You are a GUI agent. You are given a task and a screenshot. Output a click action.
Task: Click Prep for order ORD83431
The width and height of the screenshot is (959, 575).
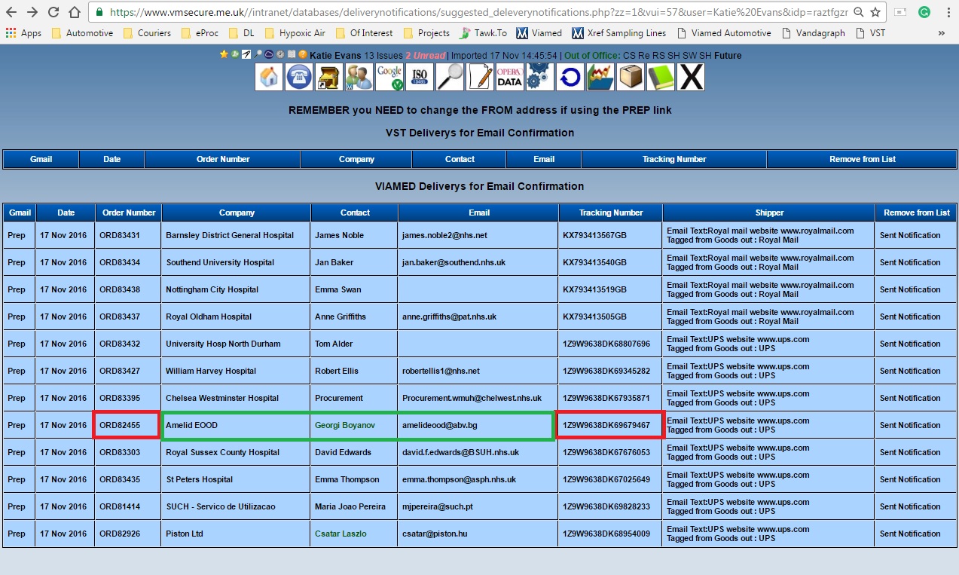pyautogui.click(x=17, y=235)
